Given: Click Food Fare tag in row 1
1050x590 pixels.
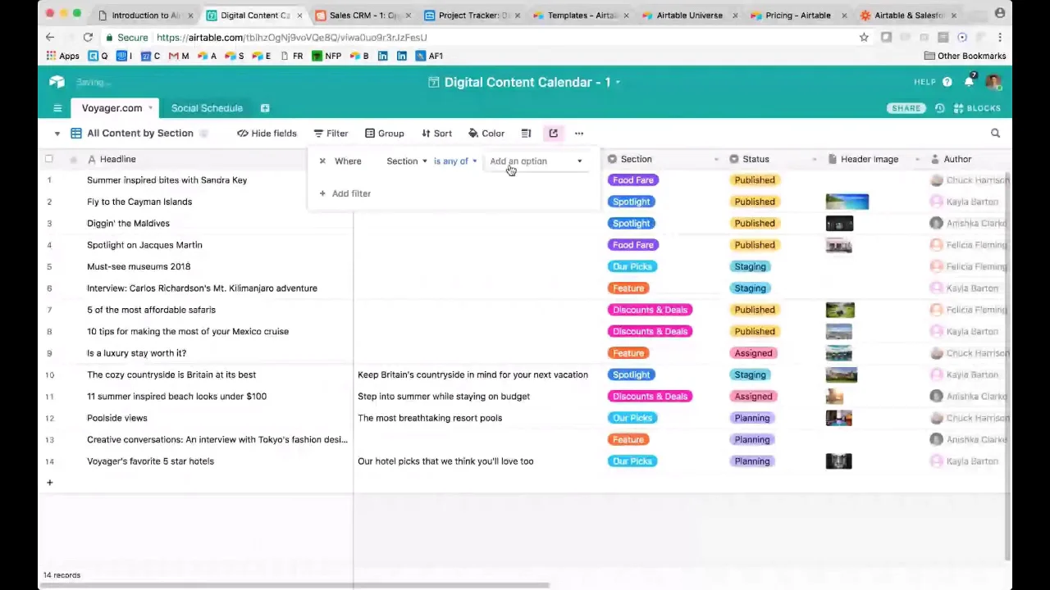Looking at the screenshot, I should pos(632,180).
